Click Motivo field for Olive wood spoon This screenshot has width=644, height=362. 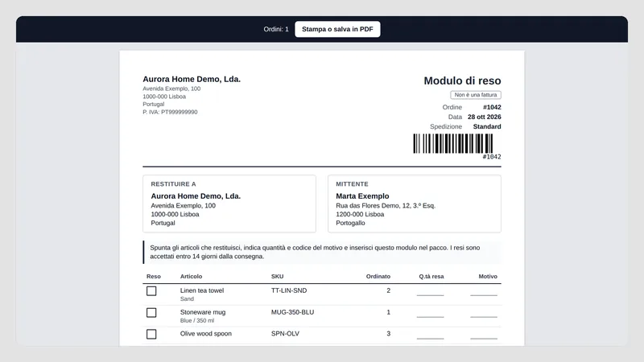(x=484, y=335)
